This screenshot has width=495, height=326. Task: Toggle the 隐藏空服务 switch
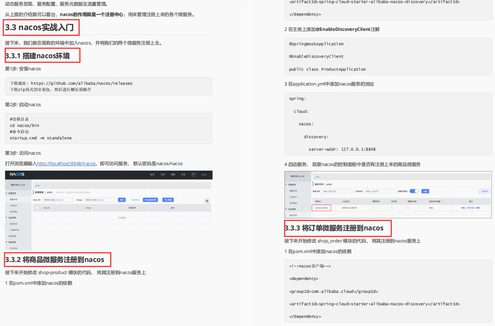pos(414,191)
